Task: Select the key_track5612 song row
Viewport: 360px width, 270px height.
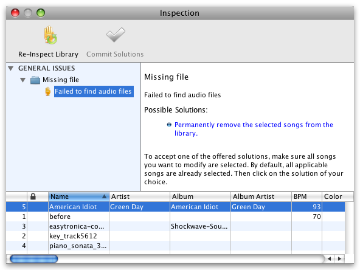Action: tap(175, 236)
